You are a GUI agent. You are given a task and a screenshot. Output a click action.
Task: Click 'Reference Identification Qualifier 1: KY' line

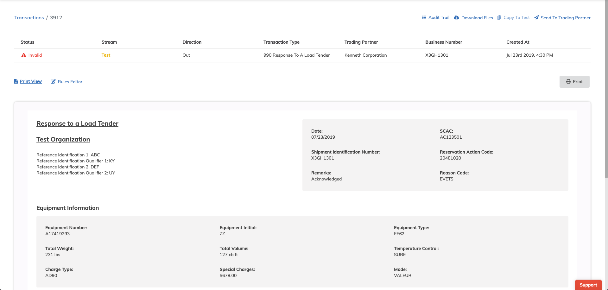click(x=75, y=161)
